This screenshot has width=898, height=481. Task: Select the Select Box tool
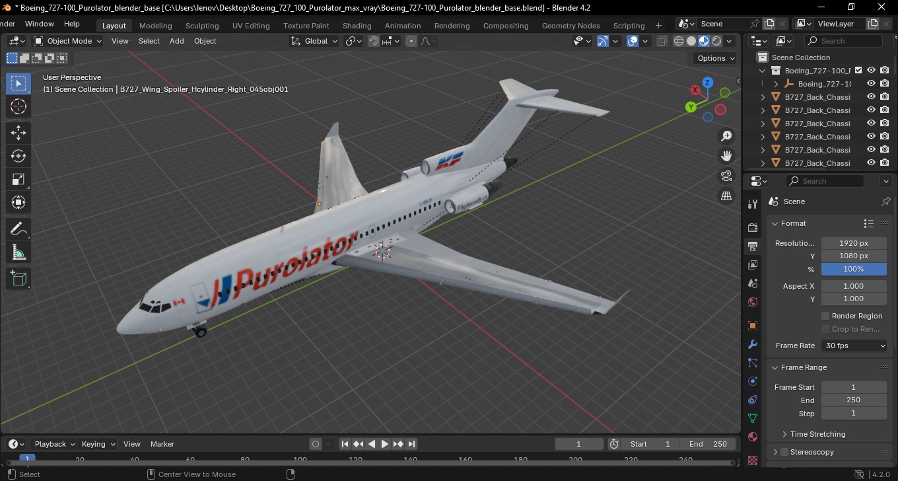[x=18, y=83]
